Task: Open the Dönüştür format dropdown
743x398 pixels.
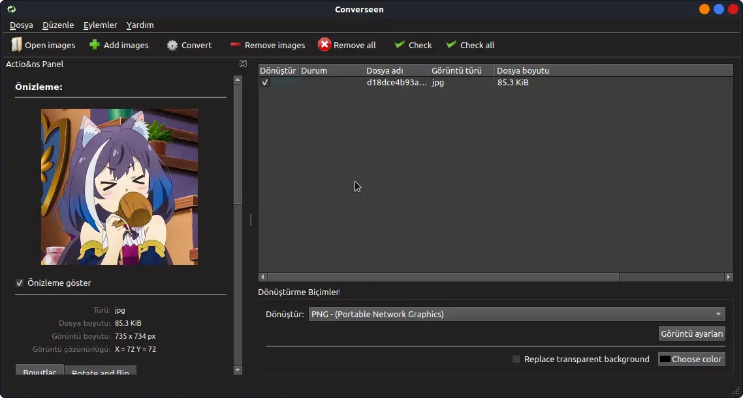Action: [x=517, y=315]
